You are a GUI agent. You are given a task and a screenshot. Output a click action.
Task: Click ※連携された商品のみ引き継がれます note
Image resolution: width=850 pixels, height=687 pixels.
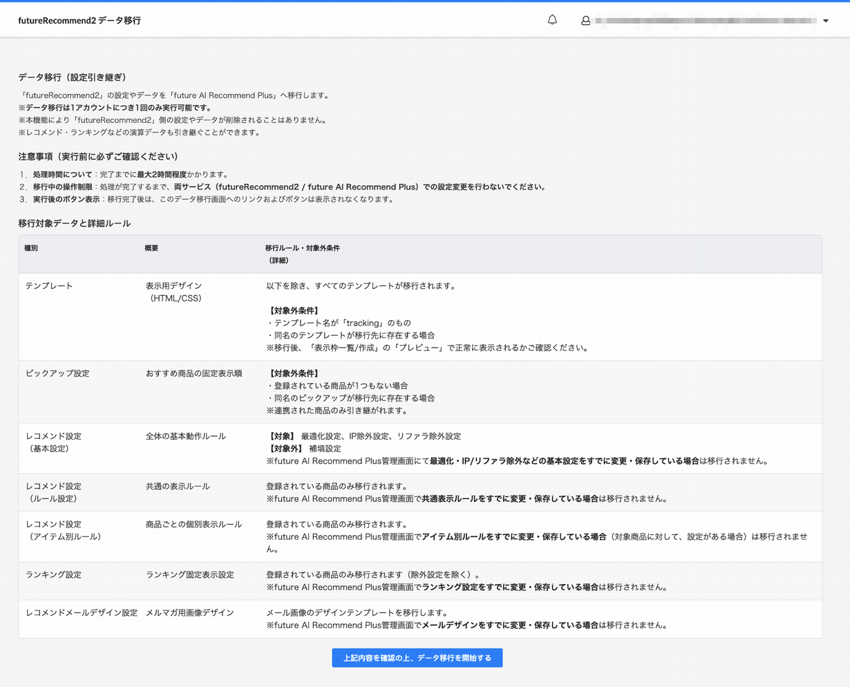pyautogui.click(x=337, y=411)
